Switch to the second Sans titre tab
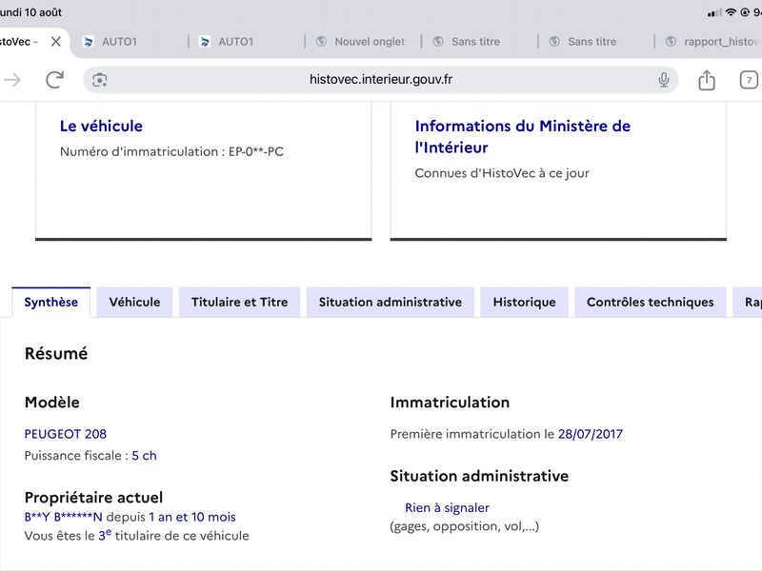 click(596, 42)
